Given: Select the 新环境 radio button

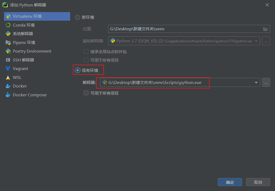Looking at the screenshot, I should coord(77,17).
